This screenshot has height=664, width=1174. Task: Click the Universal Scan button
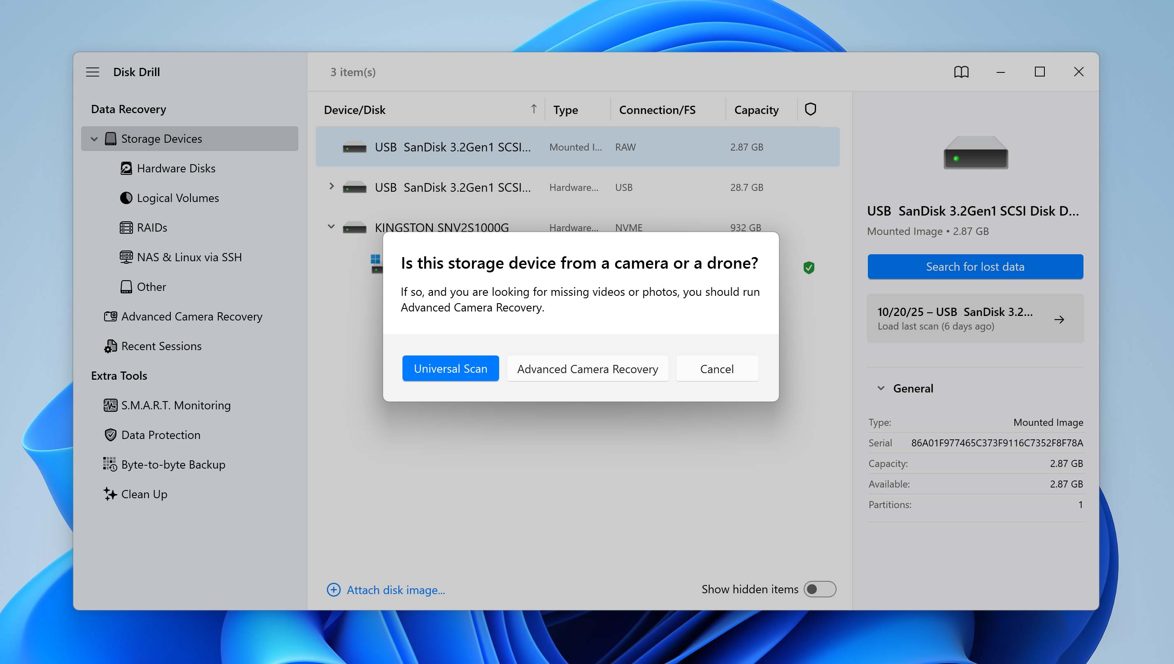point(450,369)
